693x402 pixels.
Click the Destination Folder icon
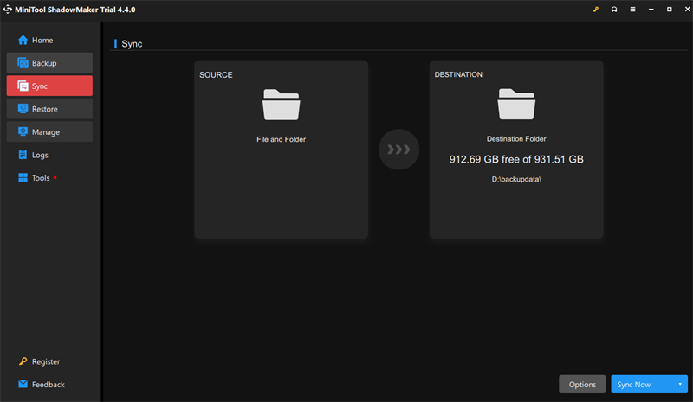pos(516,104)
